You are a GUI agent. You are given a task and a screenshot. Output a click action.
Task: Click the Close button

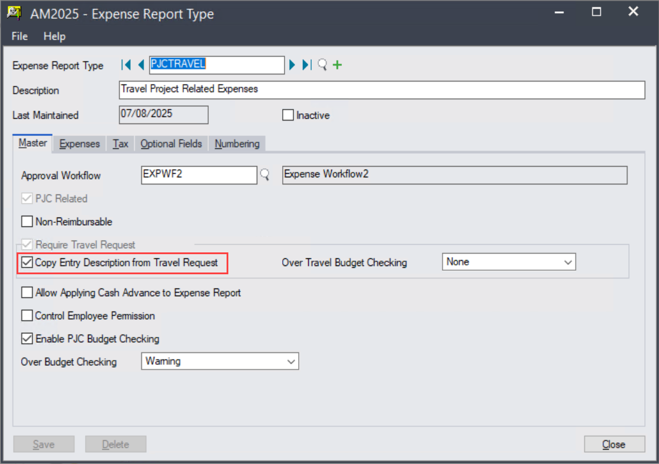[614, 444]
